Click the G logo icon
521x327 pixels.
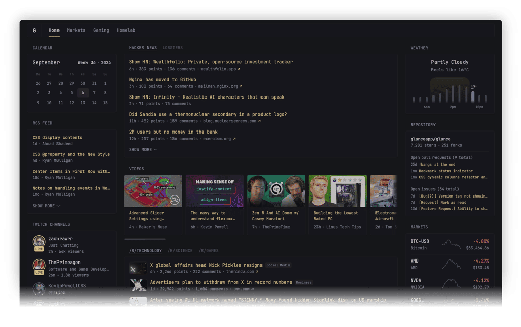(x=34, y=30)
